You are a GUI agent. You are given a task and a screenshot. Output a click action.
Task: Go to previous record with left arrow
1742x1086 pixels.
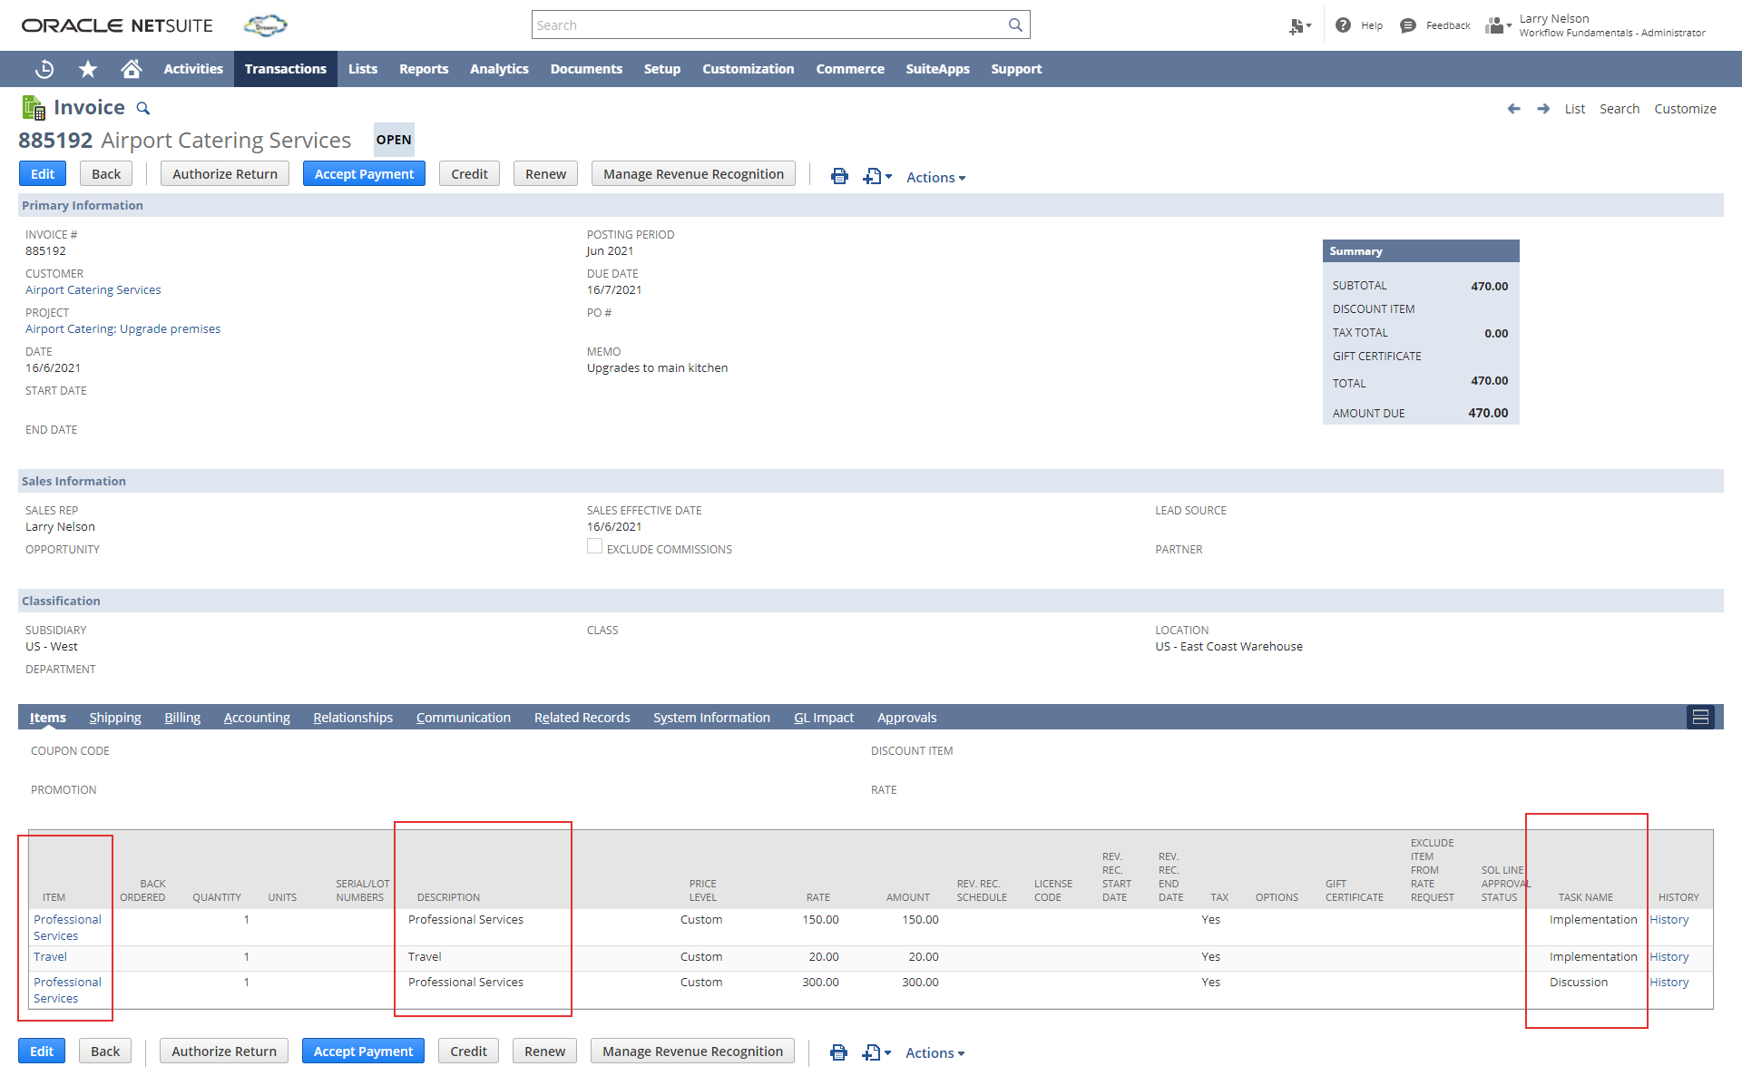[x=1513, y=109]
